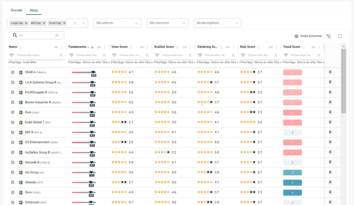
Task: Remove the Mid Cap filter chip
Action: pos(44,23)
